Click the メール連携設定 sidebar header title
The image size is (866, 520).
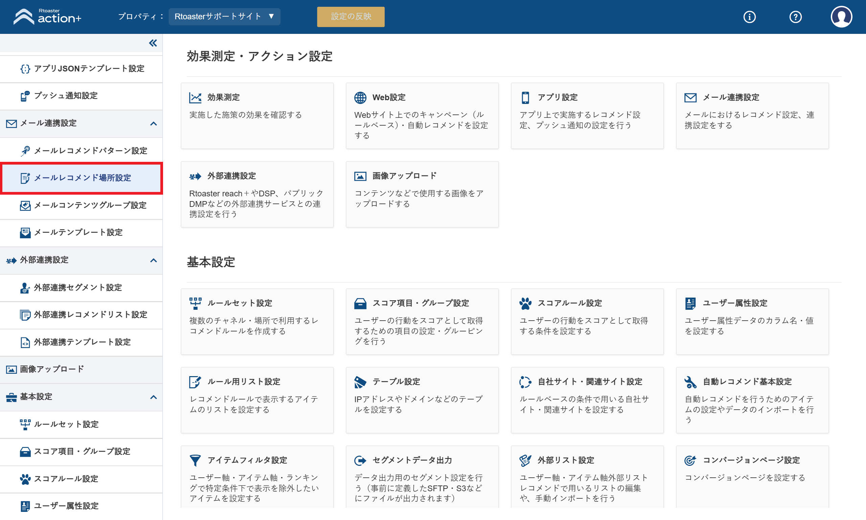pyautogui.click(x=48, y=123)
